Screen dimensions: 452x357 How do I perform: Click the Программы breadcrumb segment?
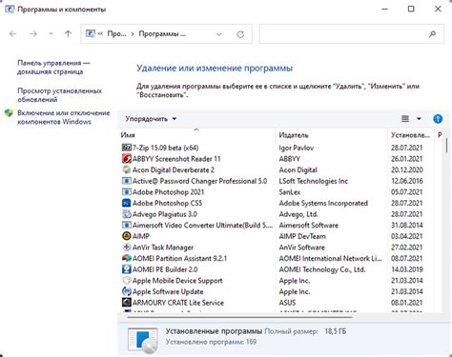[x=162, y=33]
